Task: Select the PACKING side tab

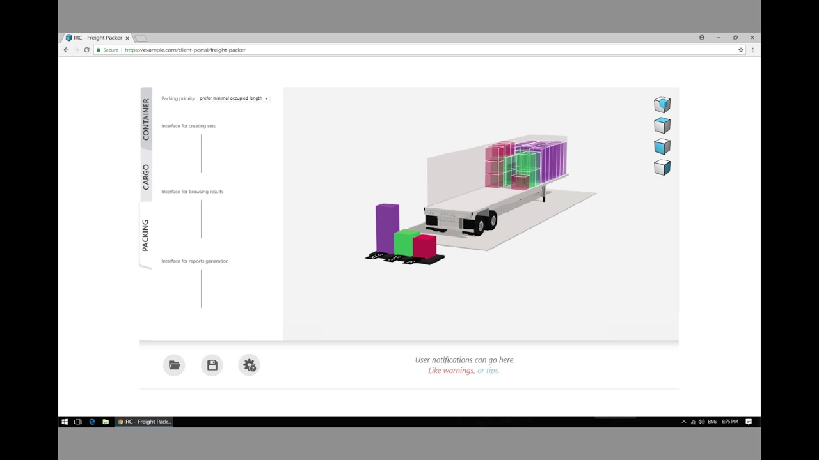Action: pos(146,235)
